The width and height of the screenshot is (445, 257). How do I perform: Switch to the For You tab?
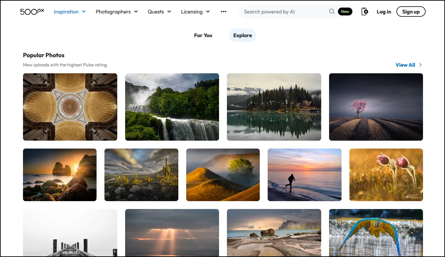coord(203,35)
